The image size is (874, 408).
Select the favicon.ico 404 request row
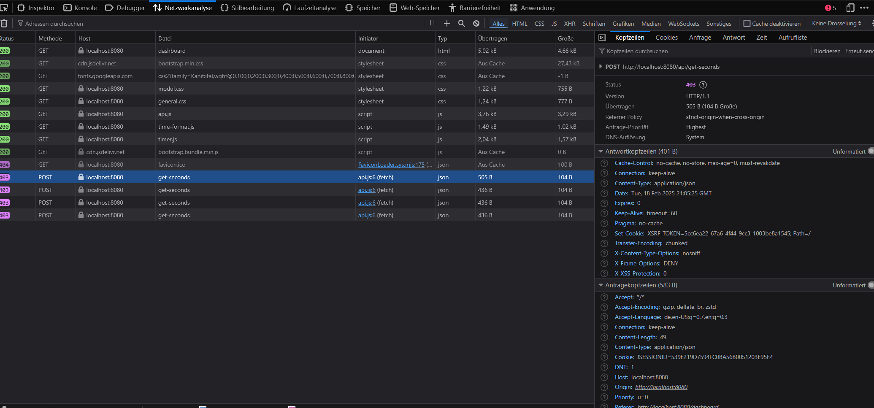coord(297,165)
